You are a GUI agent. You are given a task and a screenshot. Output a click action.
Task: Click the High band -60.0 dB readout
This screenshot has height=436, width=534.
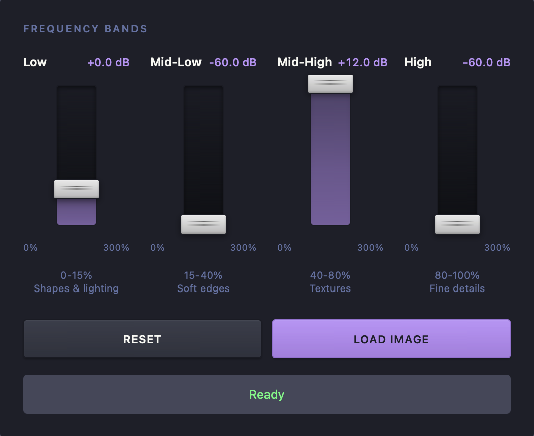(x=487, y=63)
